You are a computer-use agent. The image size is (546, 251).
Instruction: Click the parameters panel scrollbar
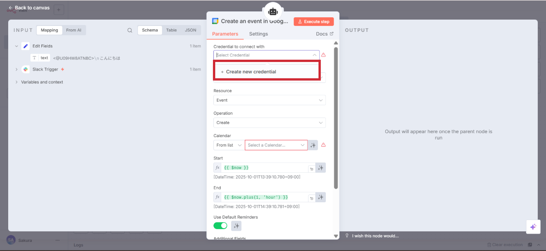click(336, 118)
